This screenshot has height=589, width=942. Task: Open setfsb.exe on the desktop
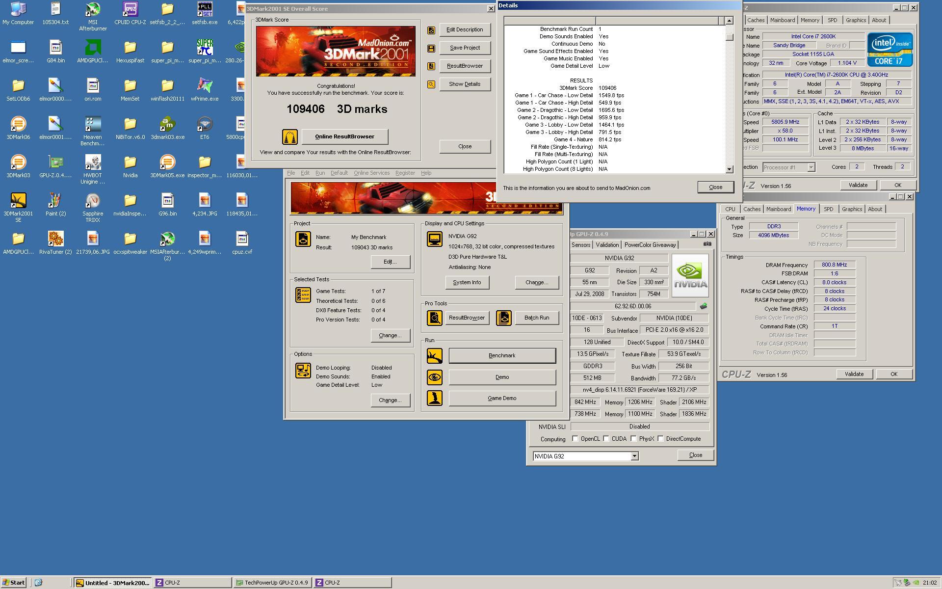coord(205,13)
